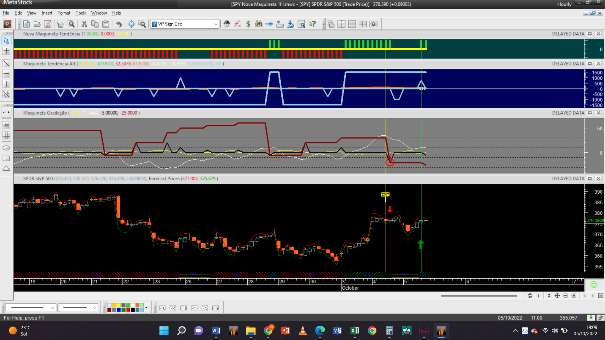This screenshot has width=605, height=340.
Task: Click the green dollar sign toolbar icon
Action: (x=248, y=24)
